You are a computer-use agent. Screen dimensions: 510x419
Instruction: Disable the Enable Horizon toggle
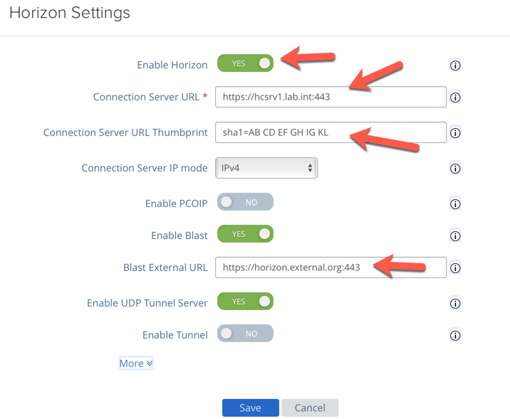coord(245,63)
